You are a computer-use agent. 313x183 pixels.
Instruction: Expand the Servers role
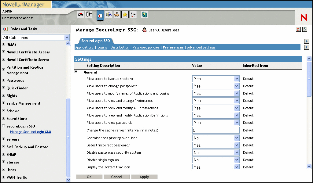point(4,139)
